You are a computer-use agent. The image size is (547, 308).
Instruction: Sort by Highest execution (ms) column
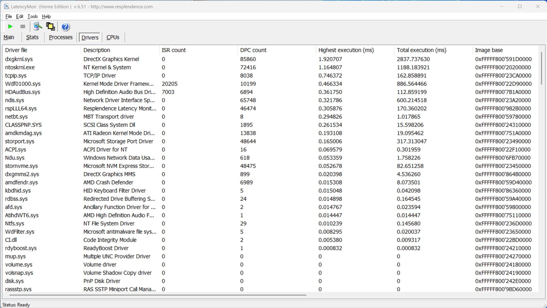point(346,50)
